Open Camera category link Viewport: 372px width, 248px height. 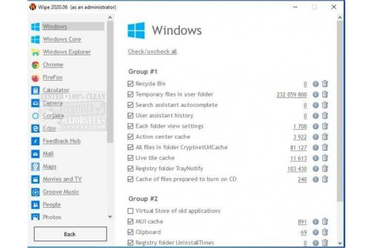coord(53,103)
